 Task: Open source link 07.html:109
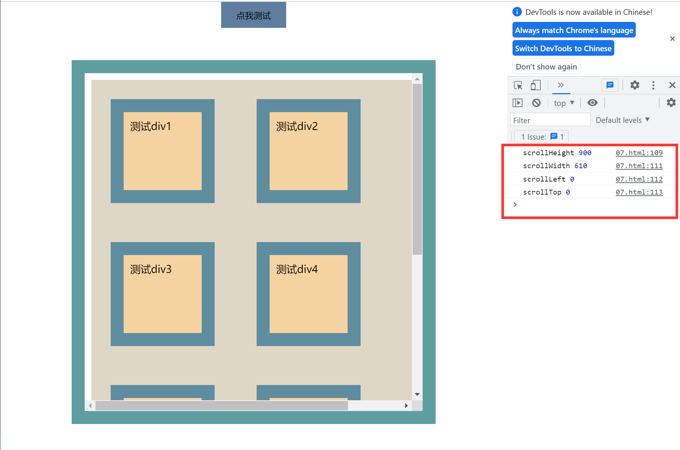pos(639,153)
